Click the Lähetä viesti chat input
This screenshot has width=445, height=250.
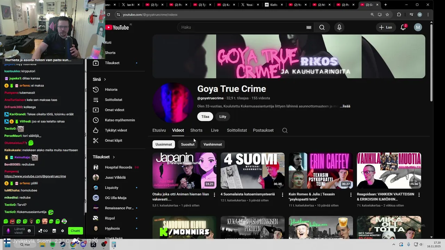coord(19,231)
